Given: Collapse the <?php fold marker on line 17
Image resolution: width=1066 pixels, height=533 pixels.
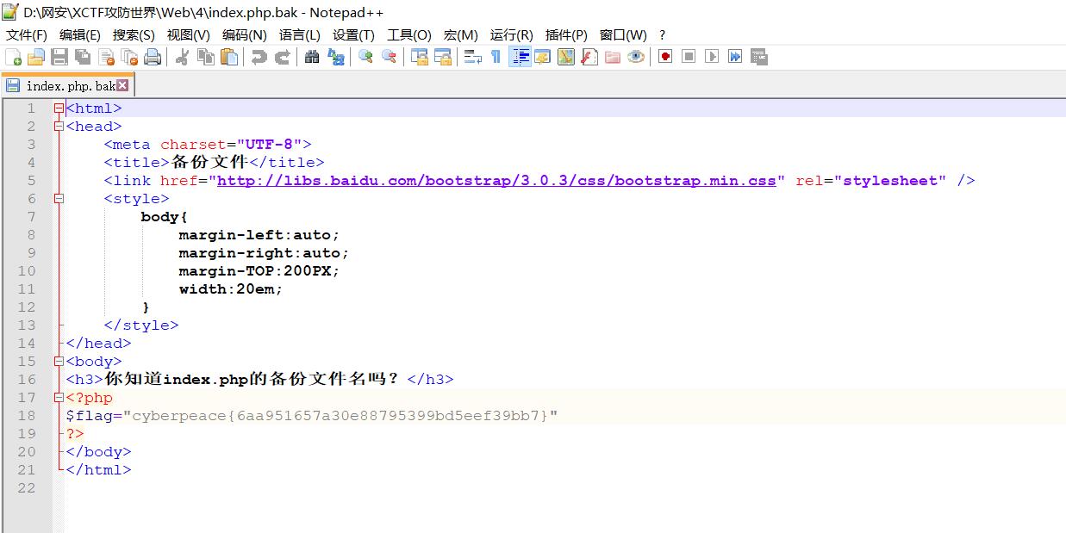Looking at the screenshot, I should point(59,398).
